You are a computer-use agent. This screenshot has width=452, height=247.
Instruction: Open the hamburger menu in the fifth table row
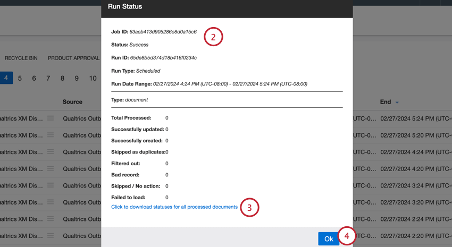pos(51,185)
